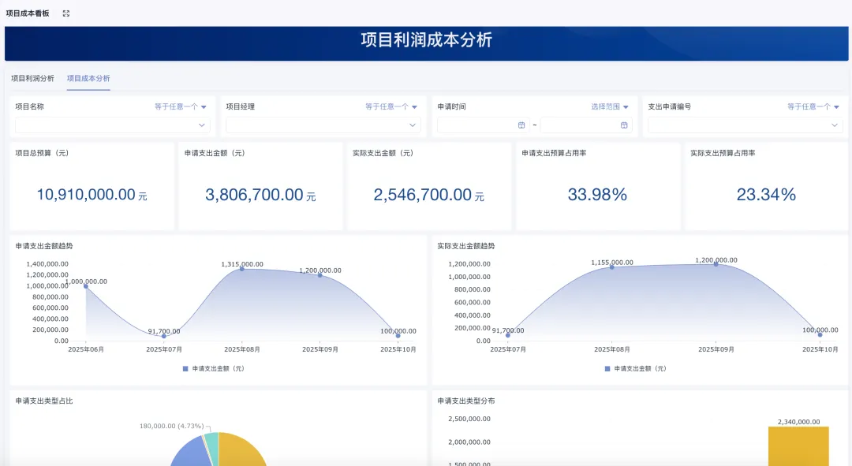852x466 pixels.
Task: Toggle 申请支出金额 legend in 实际支出金额趋势 chart
Action: click(x=635, y=368)
